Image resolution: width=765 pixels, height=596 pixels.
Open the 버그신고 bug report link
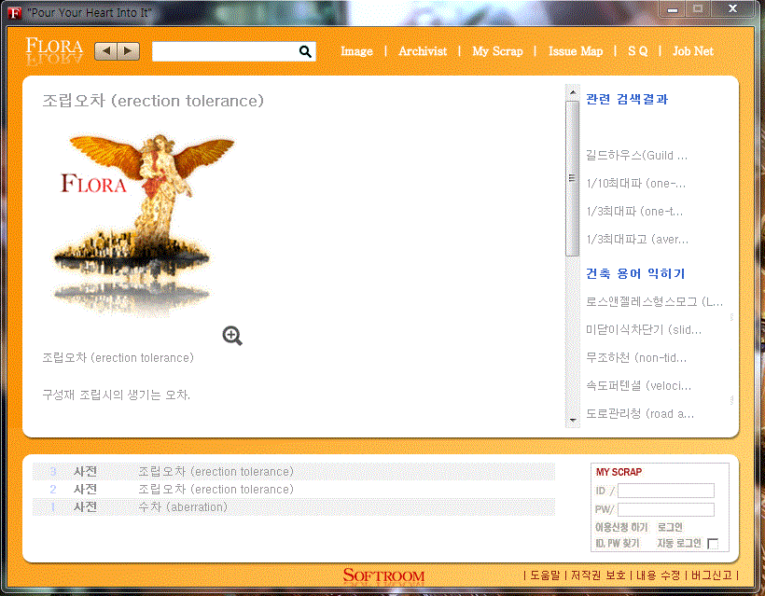point(712,575)
